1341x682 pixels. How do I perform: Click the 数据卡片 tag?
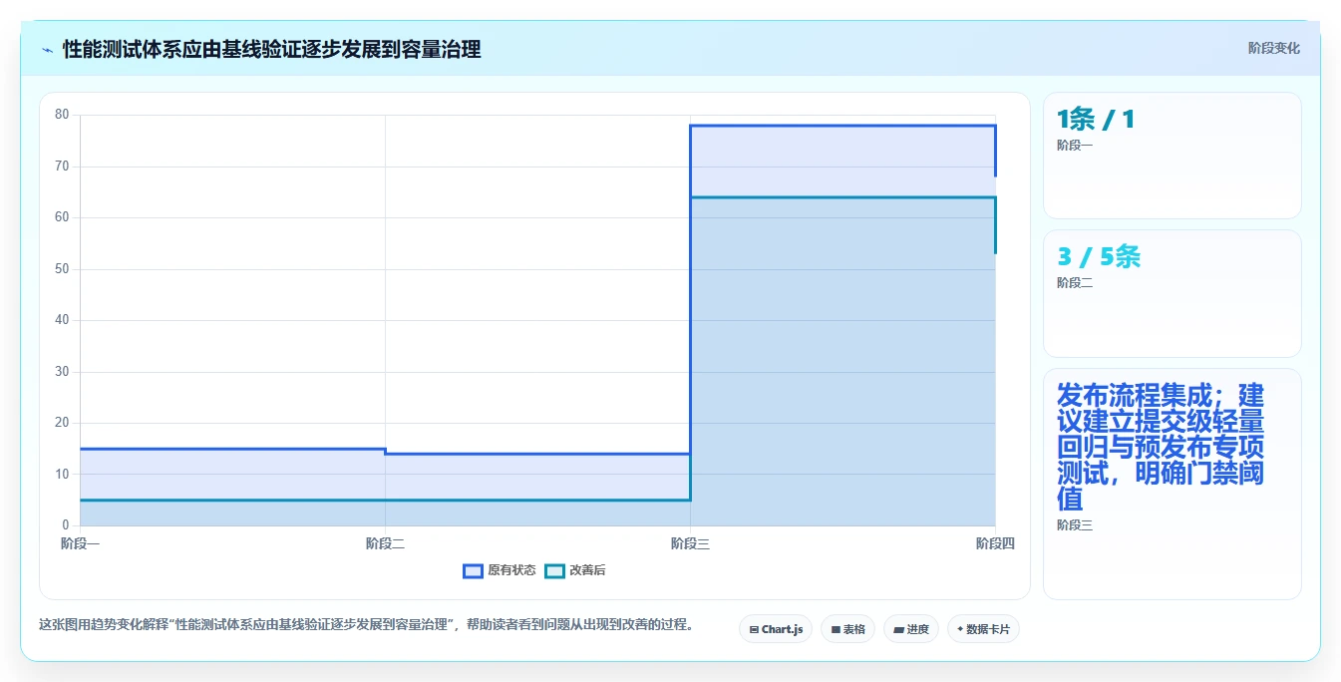tap(983, 629)
